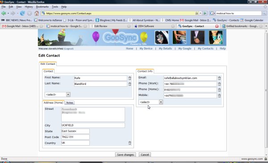Click the green Go arrow beside address bar

pos(205,13)
